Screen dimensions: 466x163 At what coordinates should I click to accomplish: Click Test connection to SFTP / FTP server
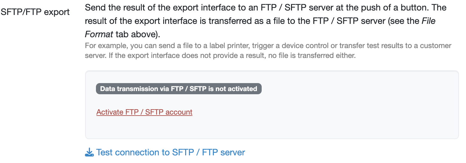pyautogui.click(x=171, y=152)
